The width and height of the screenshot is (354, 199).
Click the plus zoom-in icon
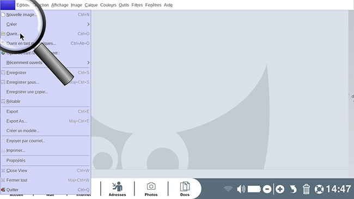click(x=280, y=189)
